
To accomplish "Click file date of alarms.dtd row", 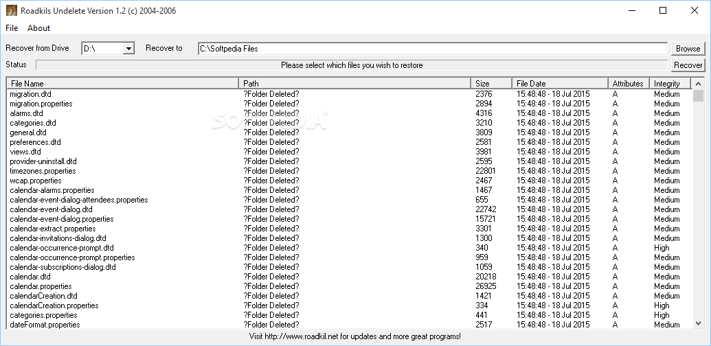I will (x=553, y=113).
